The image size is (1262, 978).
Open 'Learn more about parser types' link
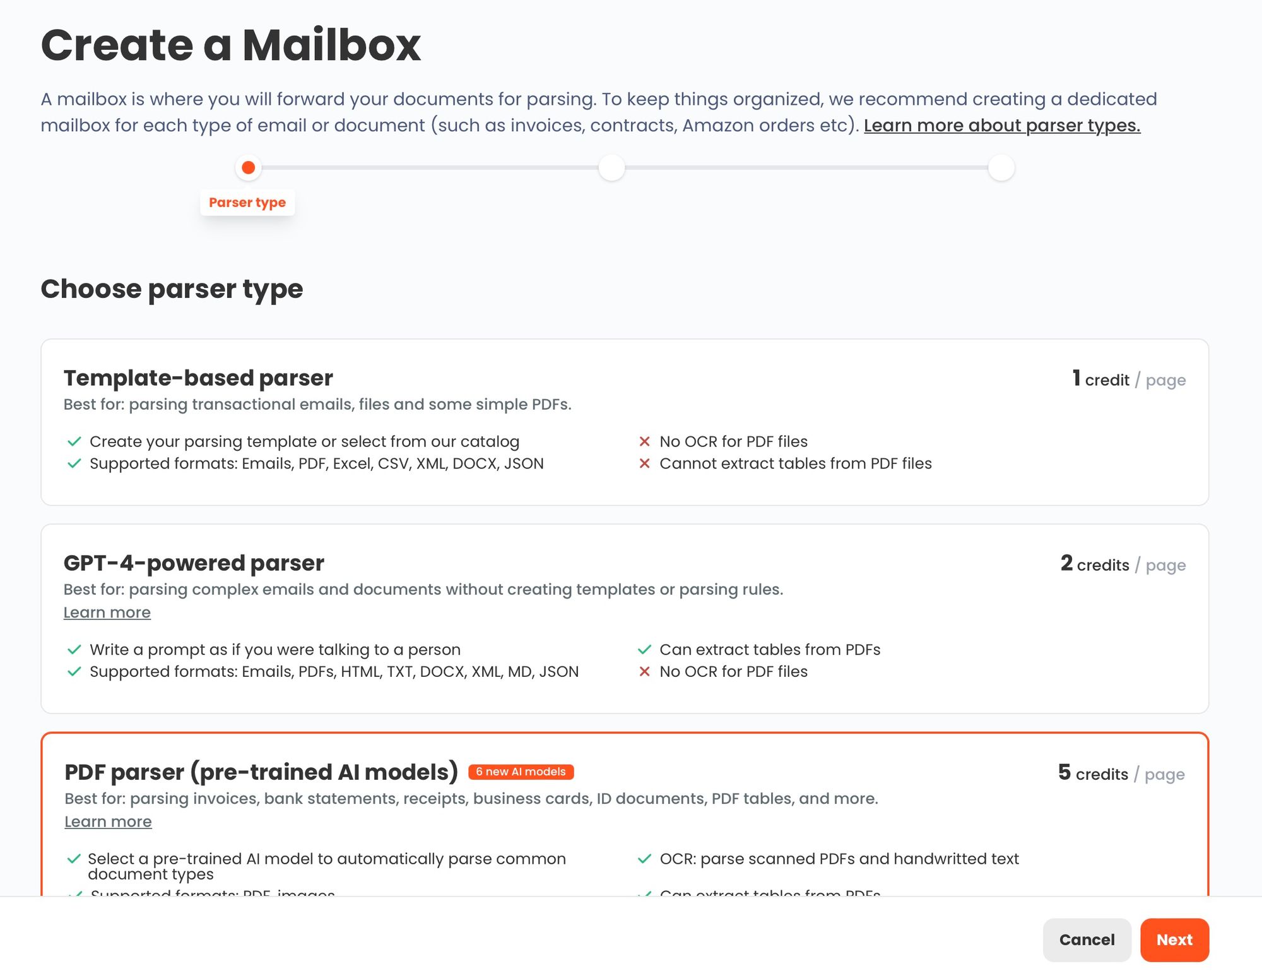[x=1001, y=126]
